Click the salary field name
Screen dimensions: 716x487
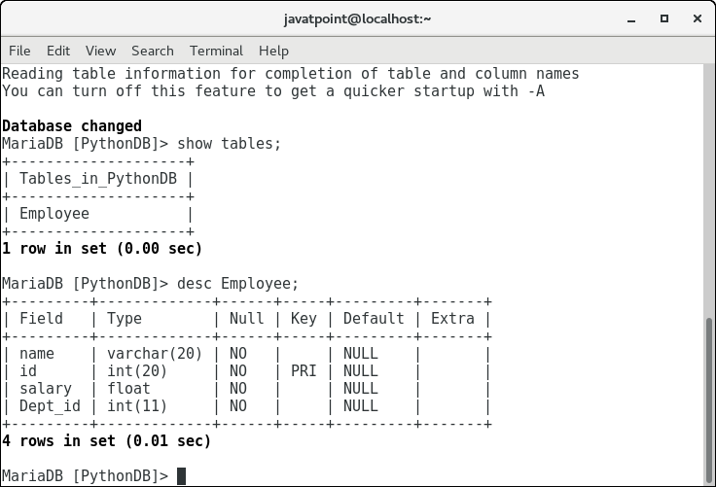(46, 389)
